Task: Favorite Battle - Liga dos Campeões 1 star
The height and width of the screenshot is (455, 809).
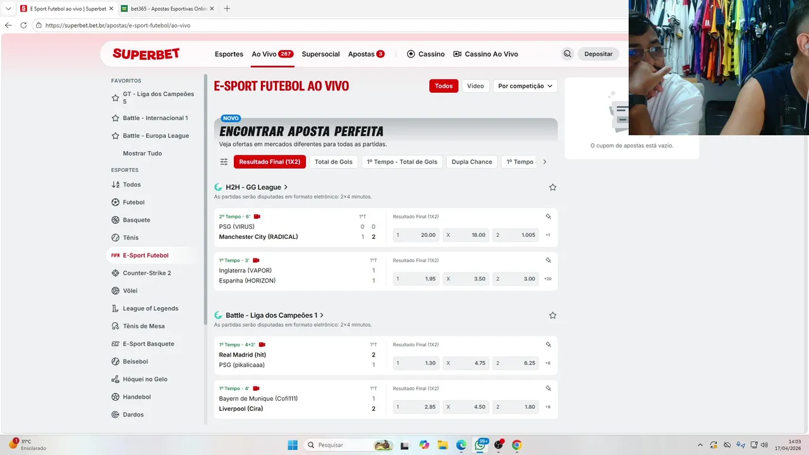Action: coord(552,315)
